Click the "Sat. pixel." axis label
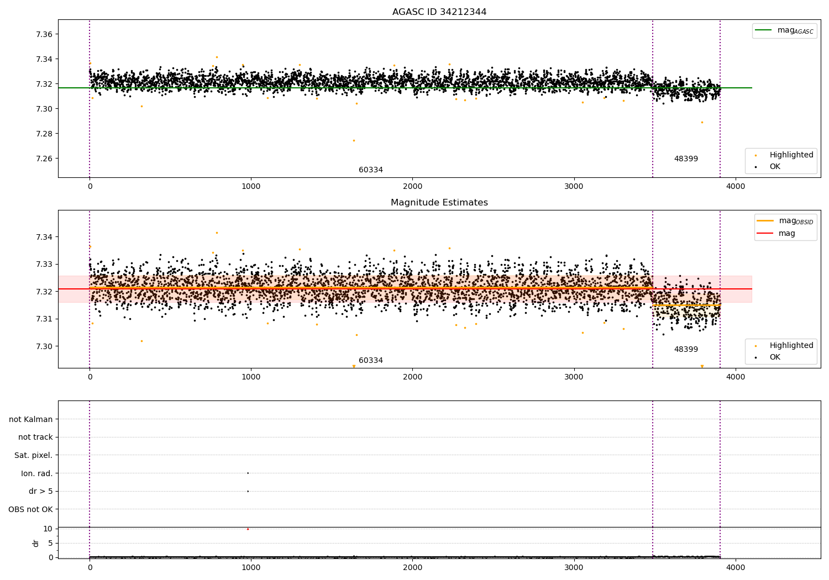Viewport: 829px width, 580px height. click(x=34, y=456)
